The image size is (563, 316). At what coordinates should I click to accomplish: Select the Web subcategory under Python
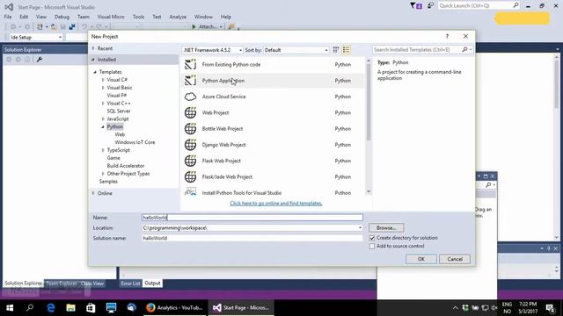(x=120, y=134)
